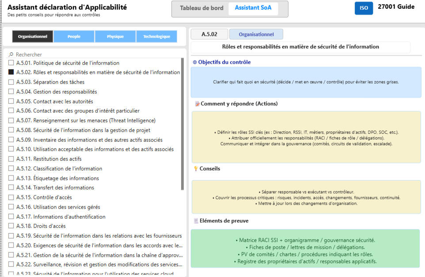Select A.5.10 Utilisation acceptable des informations
The width and height of the screenshot is (425, 277).
95,149
